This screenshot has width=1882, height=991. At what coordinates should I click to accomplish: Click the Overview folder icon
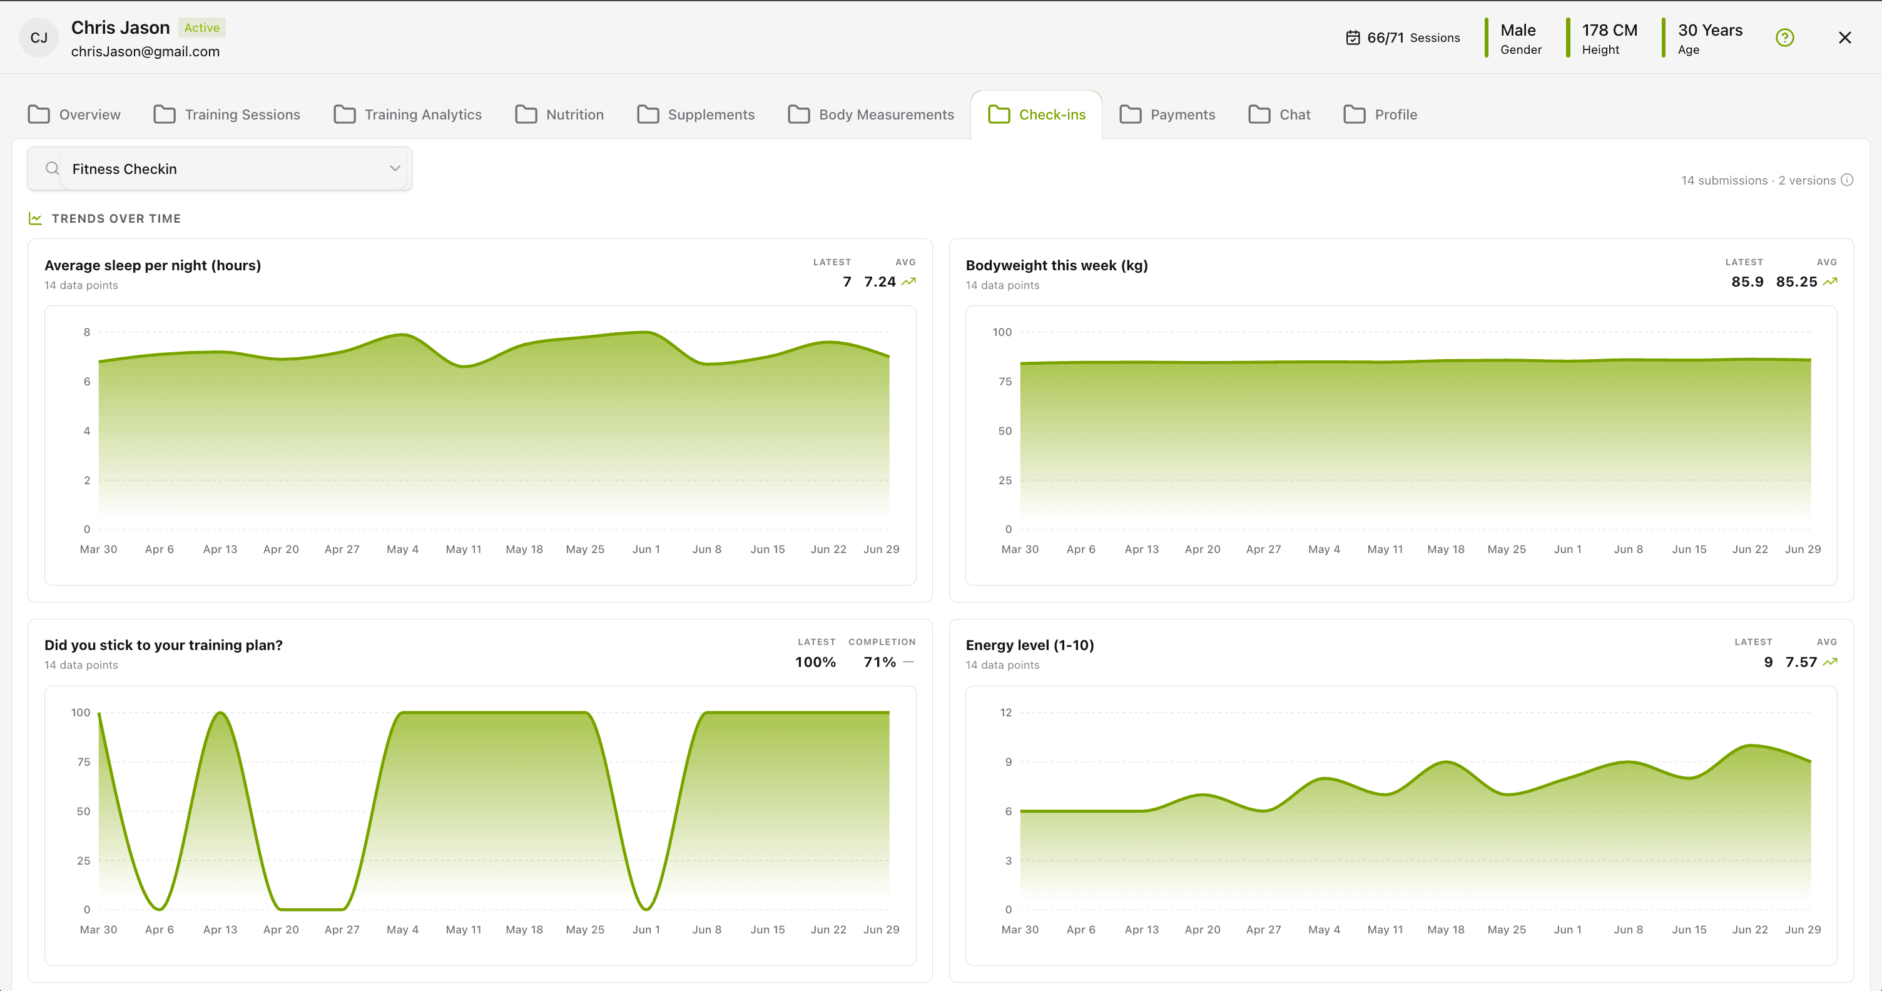click(x=39, y=114)
